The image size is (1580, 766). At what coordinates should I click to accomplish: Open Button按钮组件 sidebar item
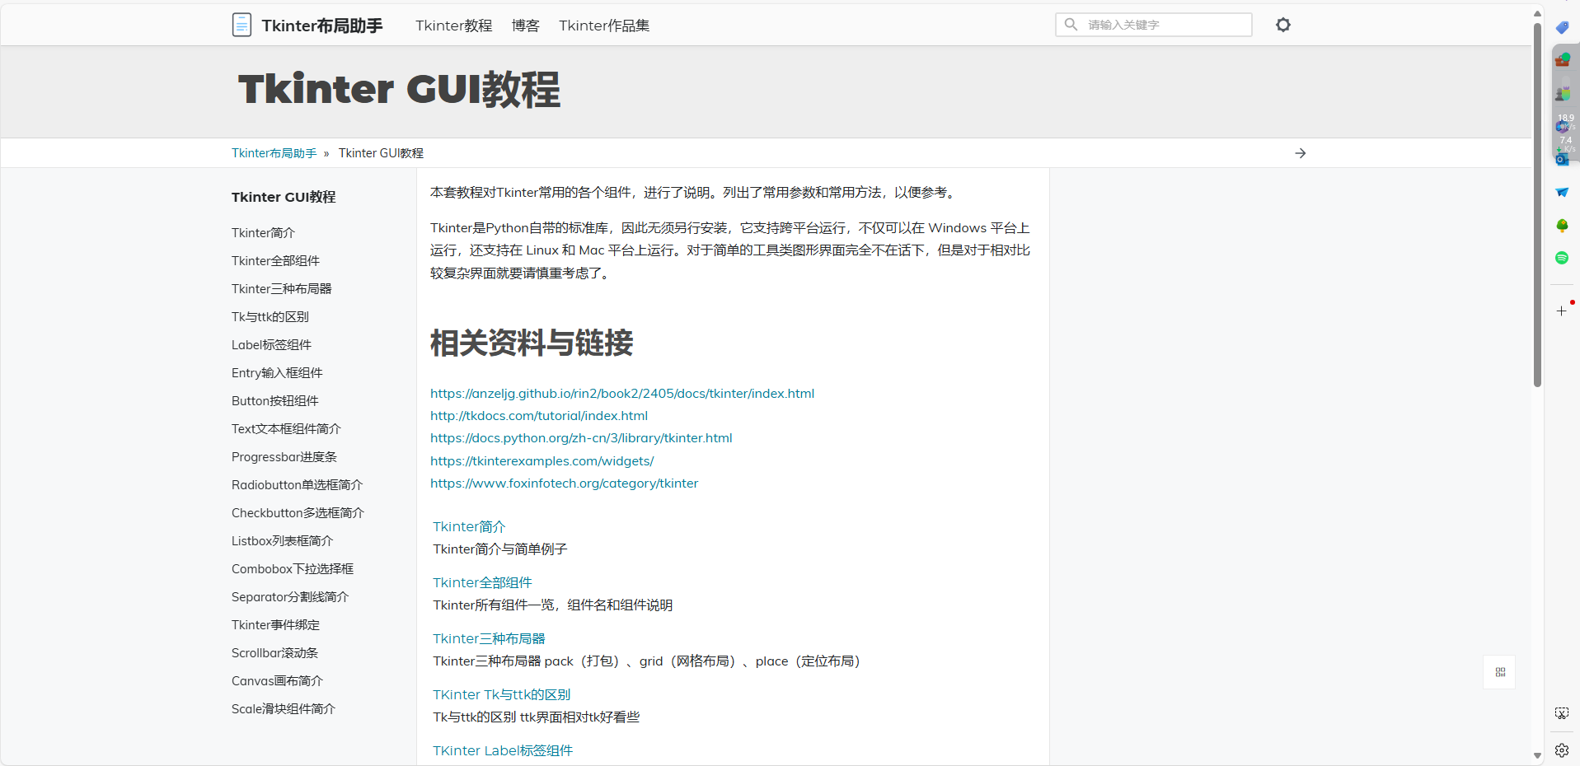[275, 401]
